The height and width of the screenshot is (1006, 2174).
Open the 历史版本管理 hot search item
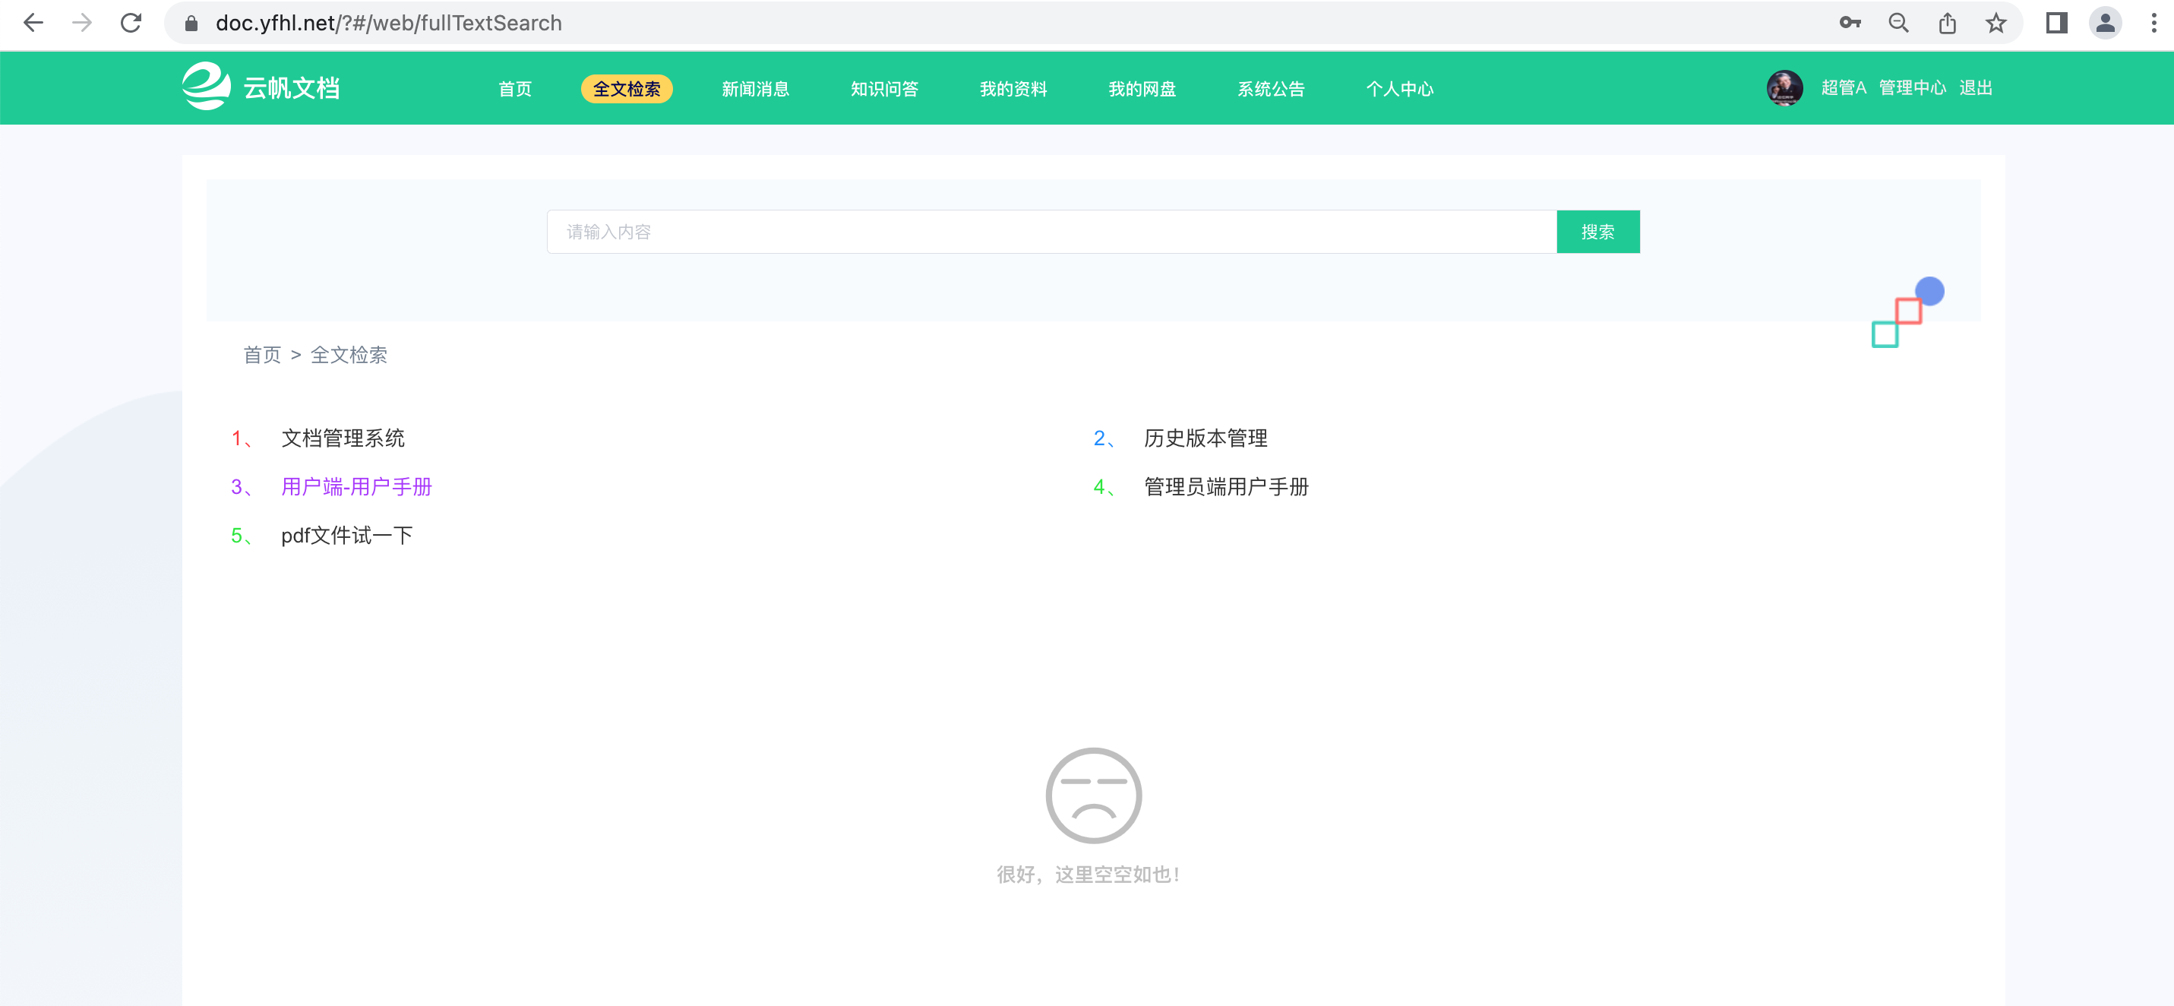(x=1205, y=438)
